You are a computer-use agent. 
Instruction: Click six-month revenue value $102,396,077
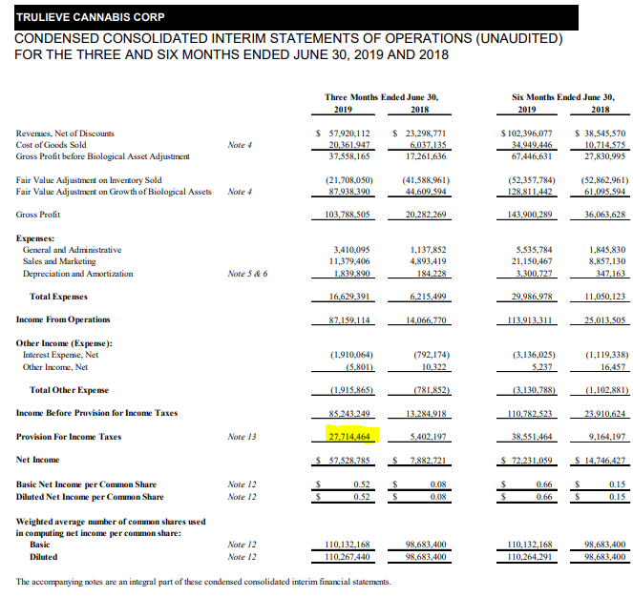[x=526, y=134]
